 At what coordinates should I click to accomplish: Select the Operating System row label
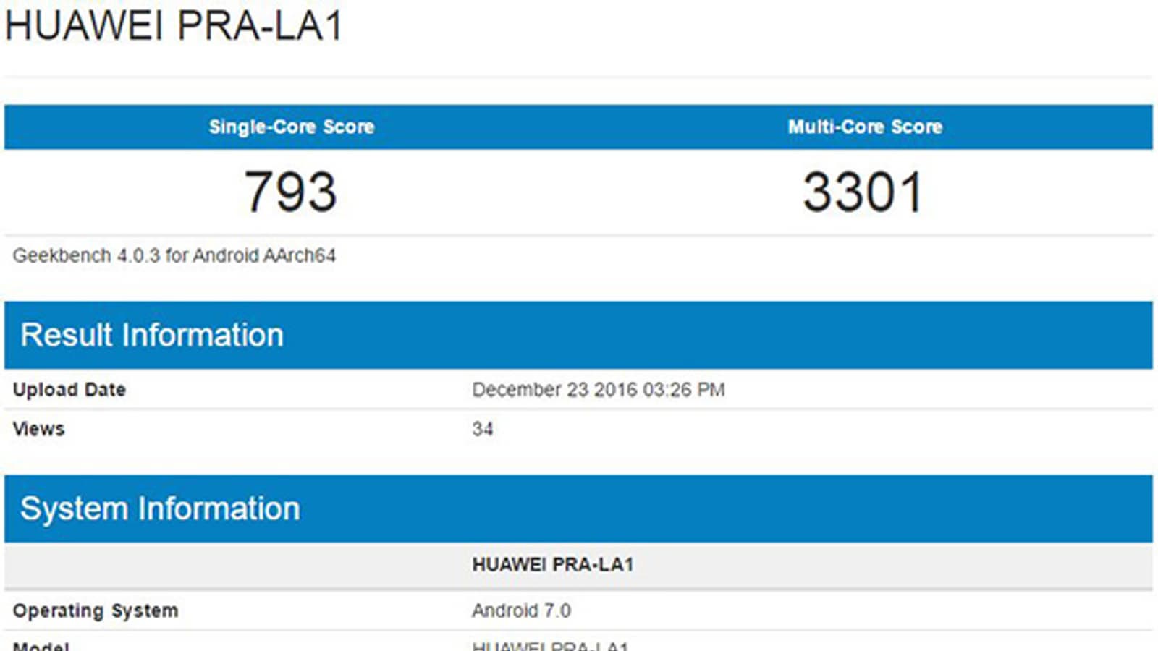(96, 610)
